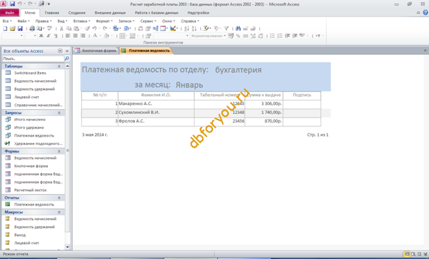Click the funnel Filter toggle icon
The width and height of the screenshot is (429, 259).
226,28
